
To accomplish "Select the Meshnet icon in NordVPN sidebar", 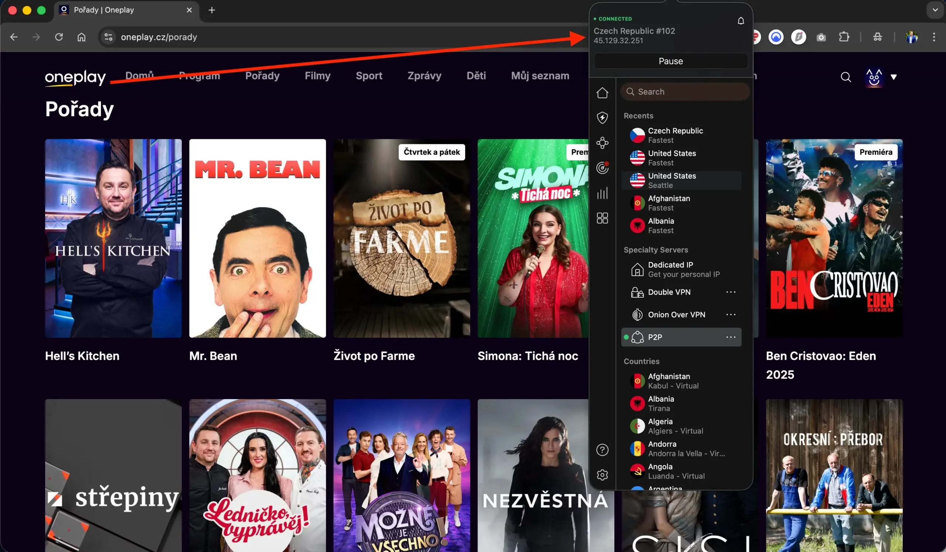I will tap(602, 143).
